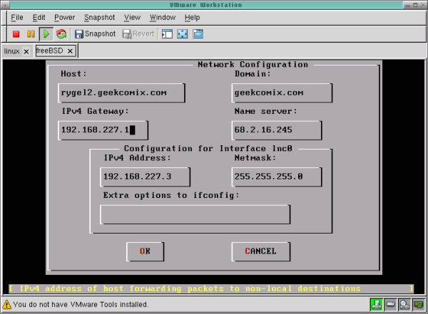
Task: Click the green Power On play icon
Action: tap(46, 34)
